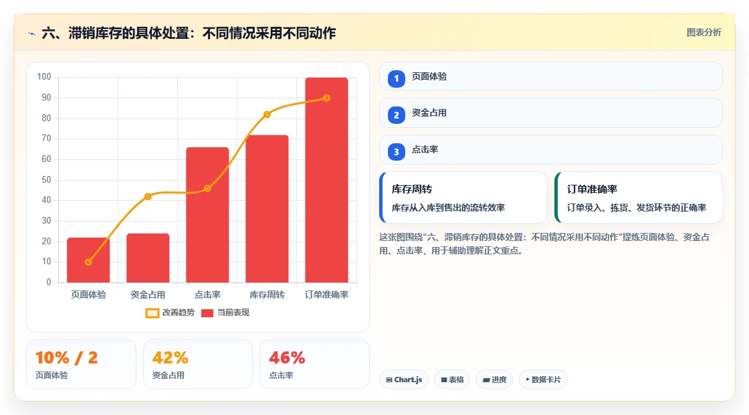Click the subtitle 订单录入、拣货、发货环节的正确率
Screen dimensions: 749x415
tap(636, 208)
